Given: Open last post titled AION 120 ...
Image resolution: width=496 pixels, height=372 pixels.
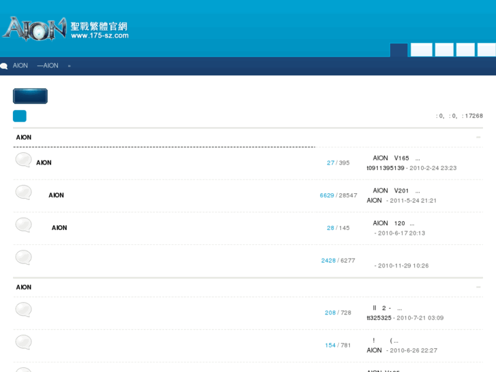Looking at the screenshot, I should pyautogui.click(x=394, y=223).
